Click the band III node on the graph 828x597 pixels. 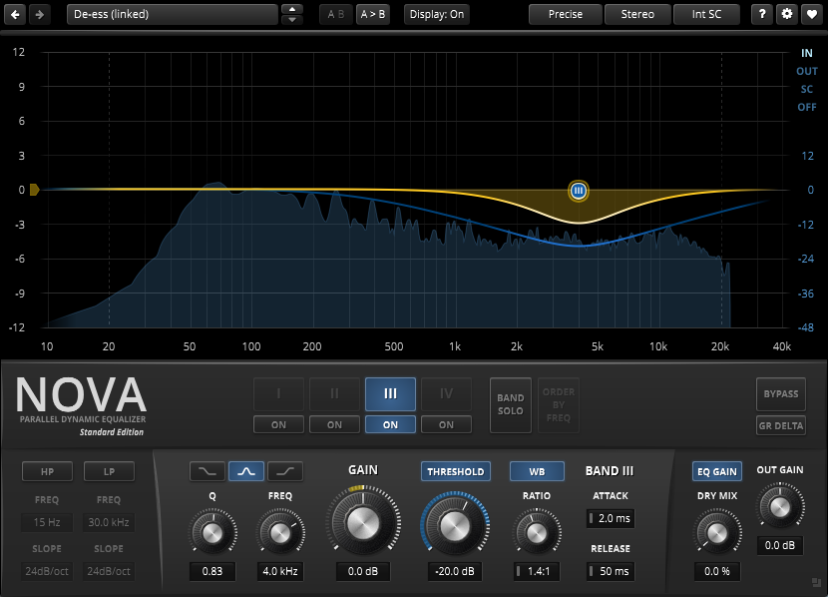[x=579, y=191]
